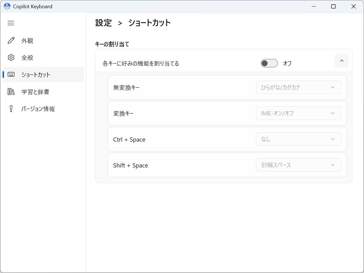Open the バージョン情報 page
364x273 pixels.
click(x=38, y=109)
